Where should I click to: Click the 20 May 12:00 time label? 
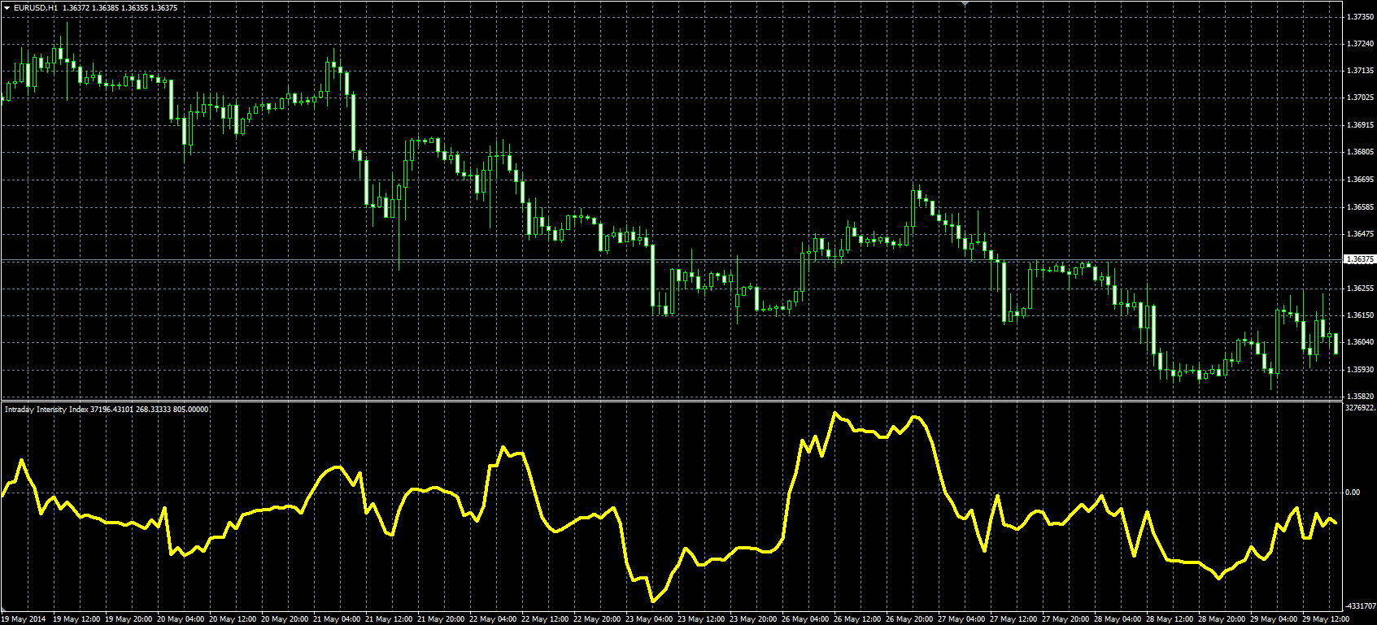click(x=233, y=619)
